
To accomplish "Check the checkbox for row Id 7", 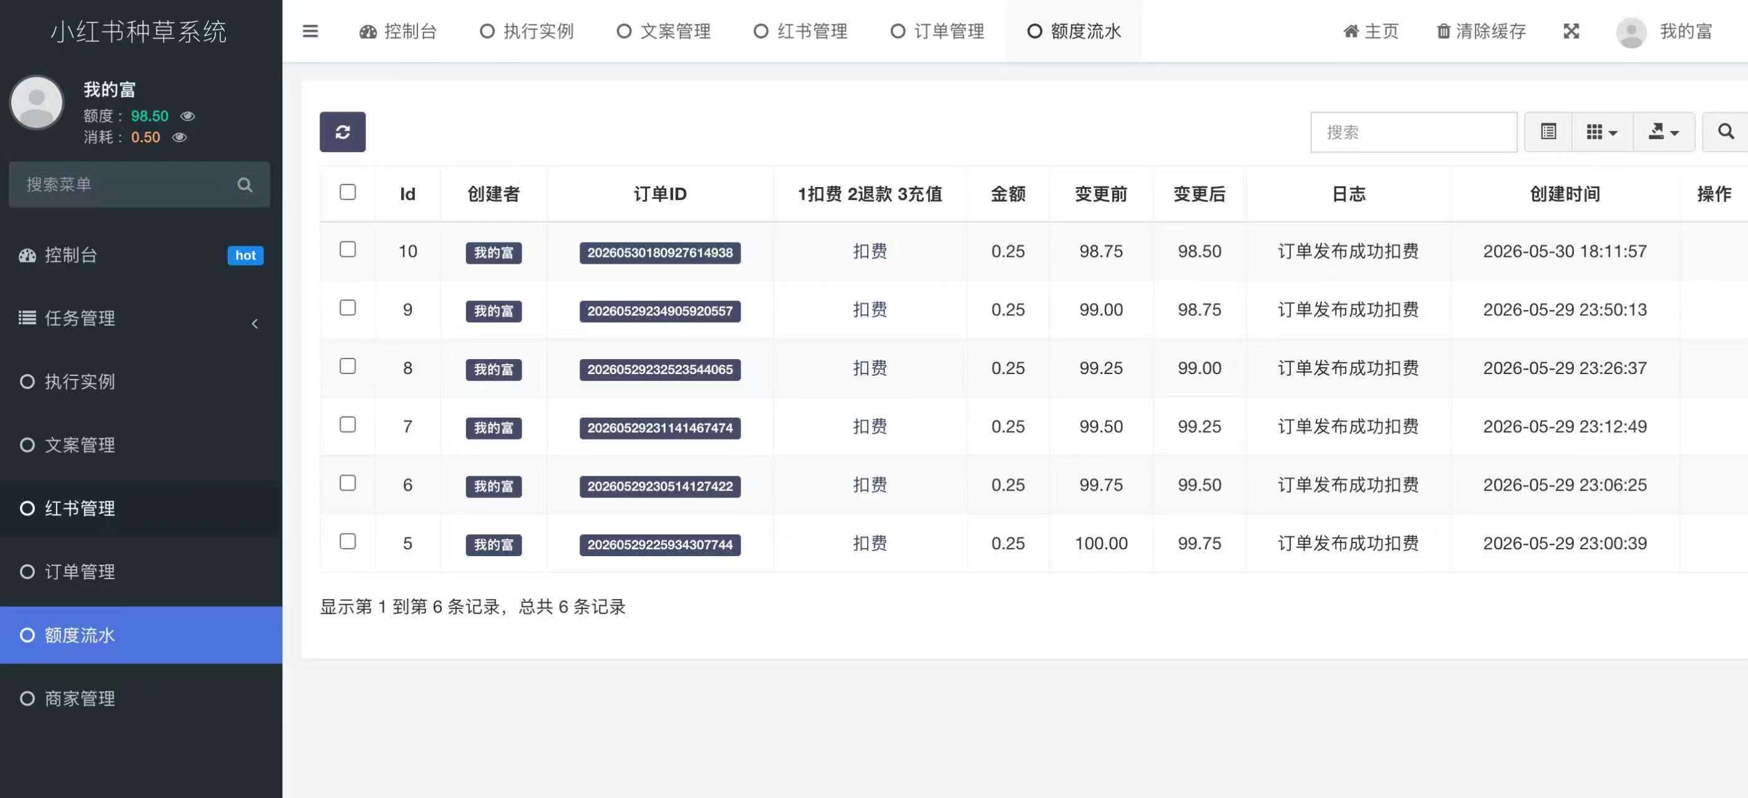I will click(x=347, y=425).
